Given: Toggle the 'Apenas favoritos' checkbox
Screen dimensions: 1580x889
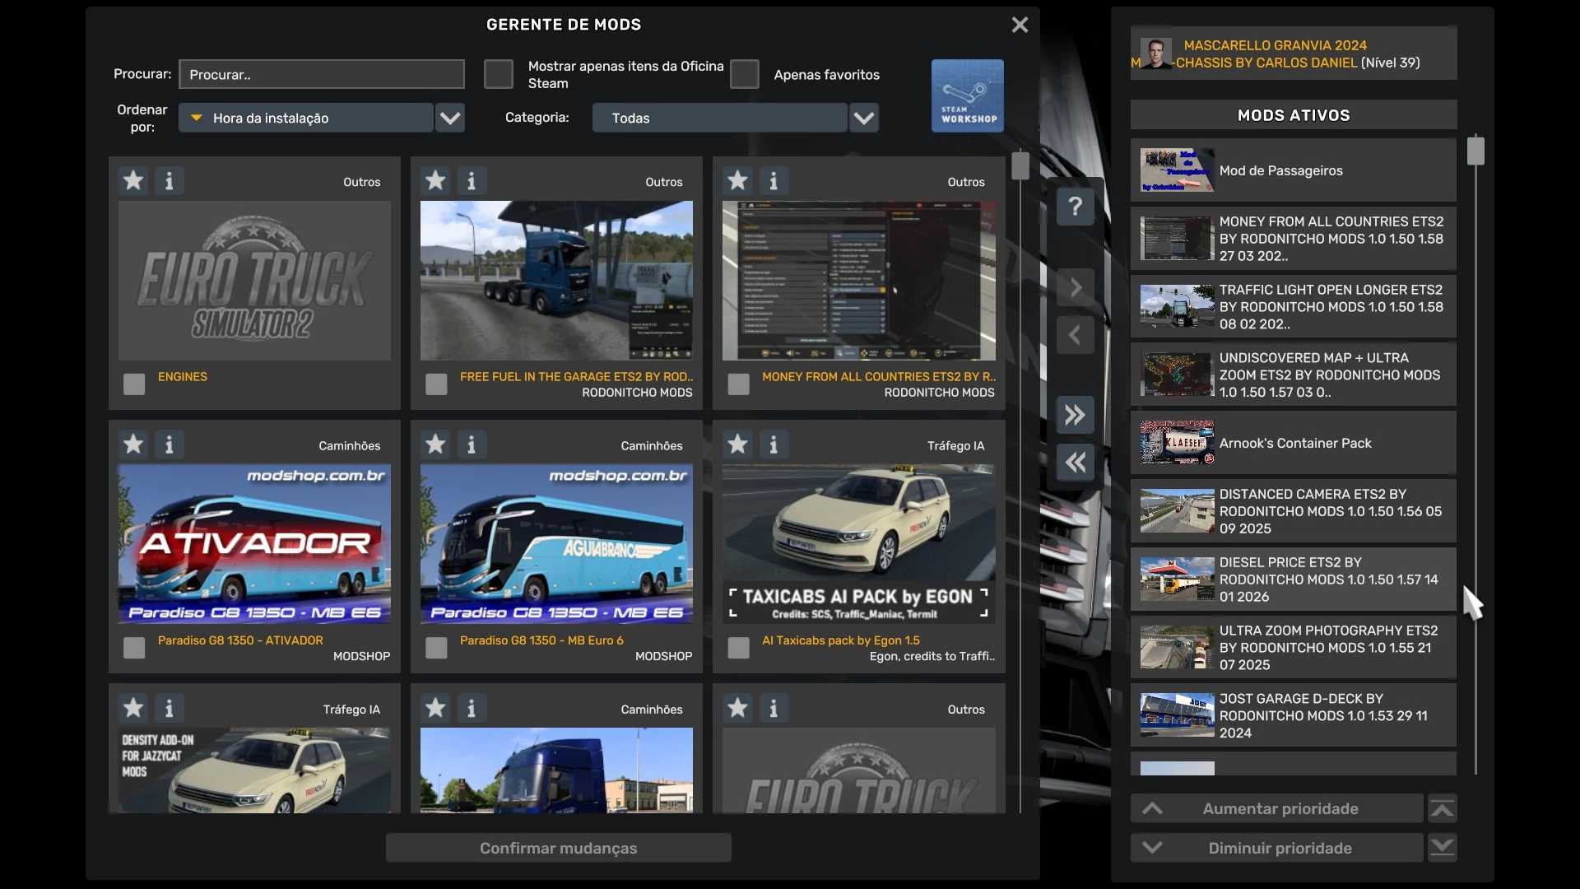Looking at the screenshot, I should [744, 74].
